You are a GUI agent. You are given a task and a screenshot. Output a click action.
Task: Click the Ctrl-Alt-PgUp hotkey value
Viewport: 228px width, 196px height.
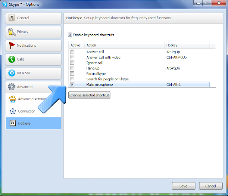pyautogui.click(x=176, y=57)
